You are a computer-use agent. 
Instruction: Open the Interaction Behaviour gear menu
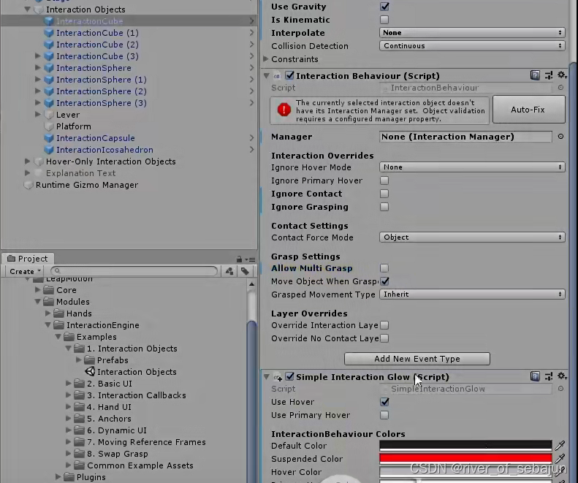(561, 75)
